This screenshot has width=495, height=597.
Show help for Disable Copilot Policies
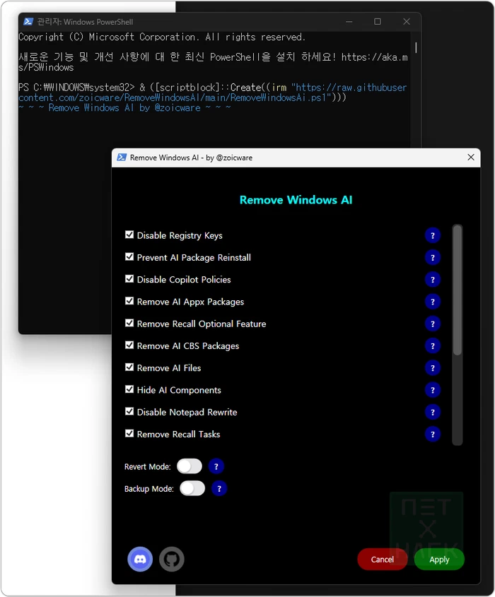432,280
